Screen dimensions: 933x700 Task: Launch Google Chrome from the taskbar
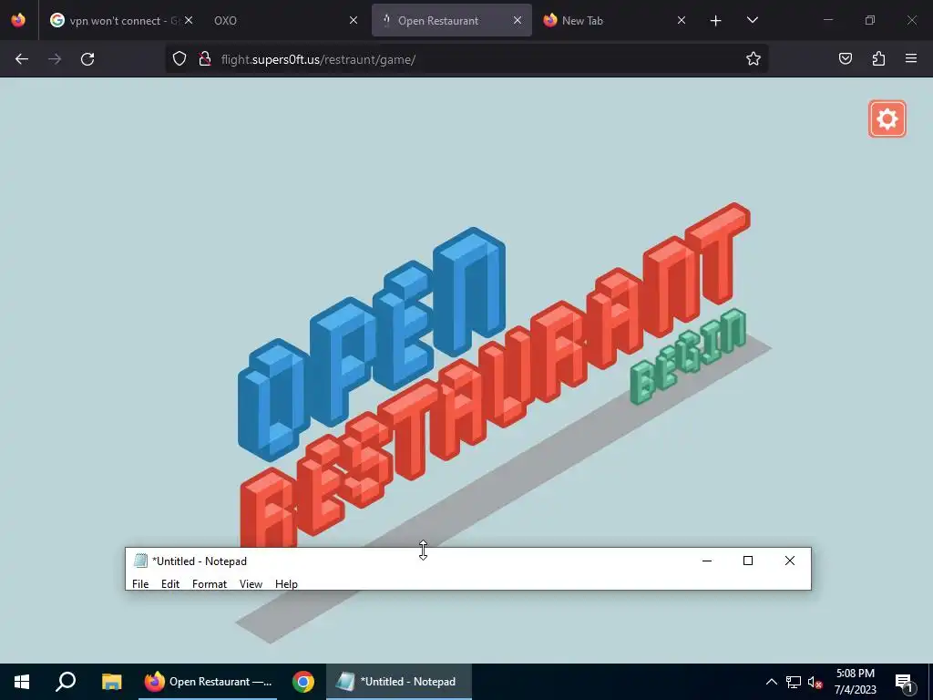[302, 682]
